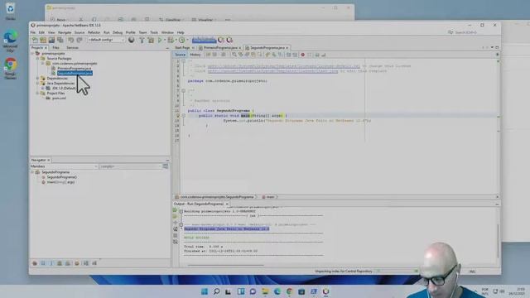Click the Profile Project clock icon
Viewport: 530px width, 298px height.
[182, 41]
